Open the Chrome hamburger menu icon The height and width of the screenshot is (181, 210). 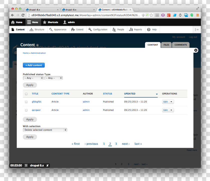click(x=197, y=15)
